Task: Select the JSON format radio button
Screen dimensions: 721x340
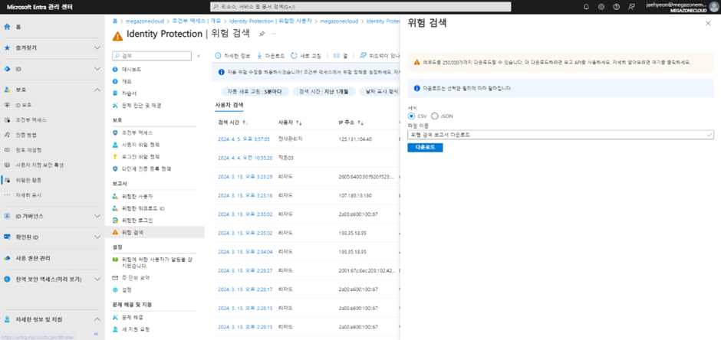Action: (435, 116)
